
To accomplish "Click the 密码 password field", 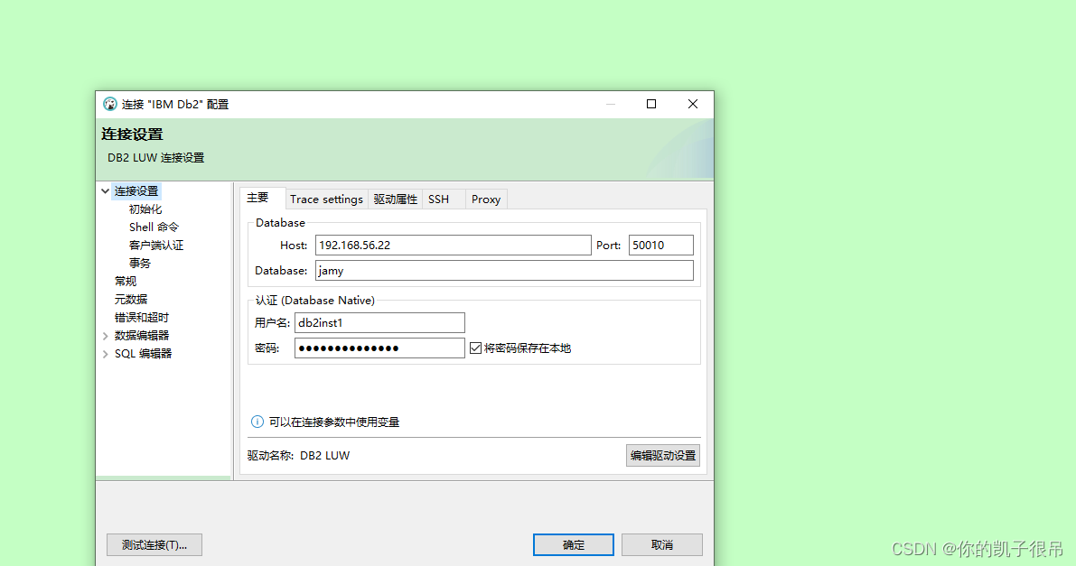I will 379,348.
